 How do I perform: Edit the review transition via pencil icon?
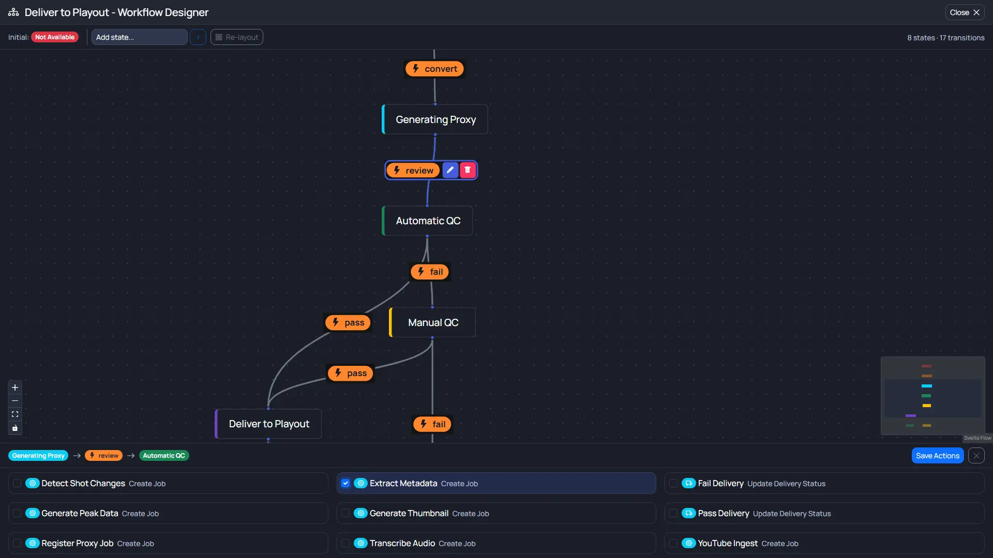449,169
